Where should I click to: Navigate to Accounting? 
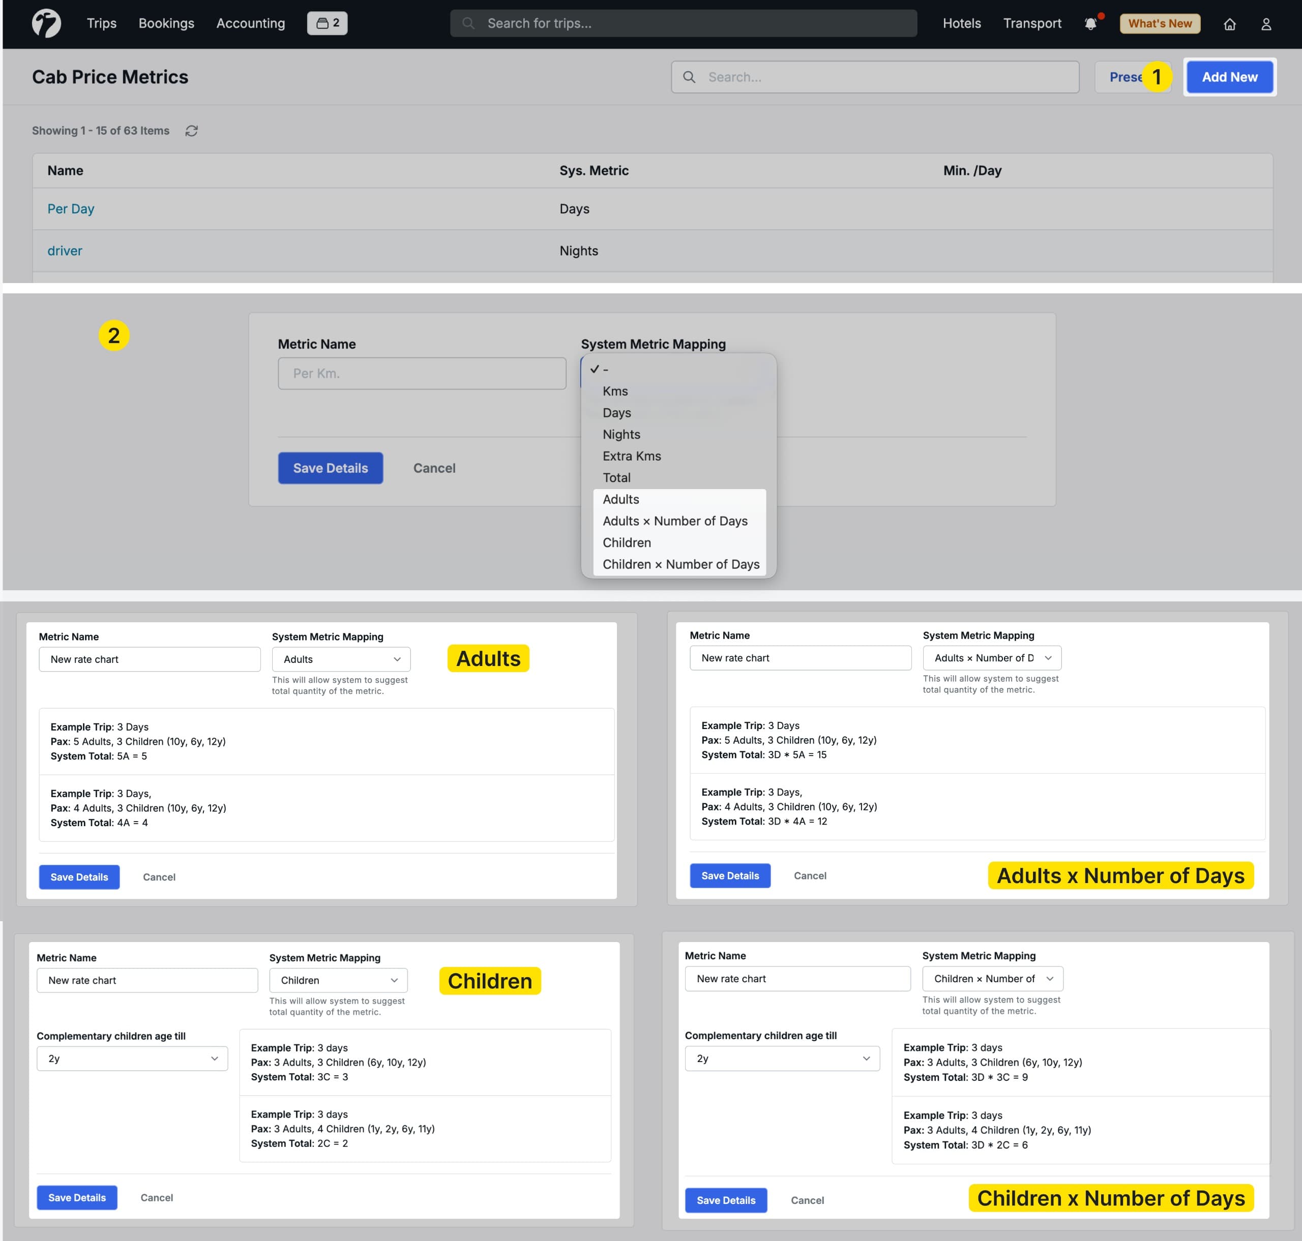(x=250, y=23)
